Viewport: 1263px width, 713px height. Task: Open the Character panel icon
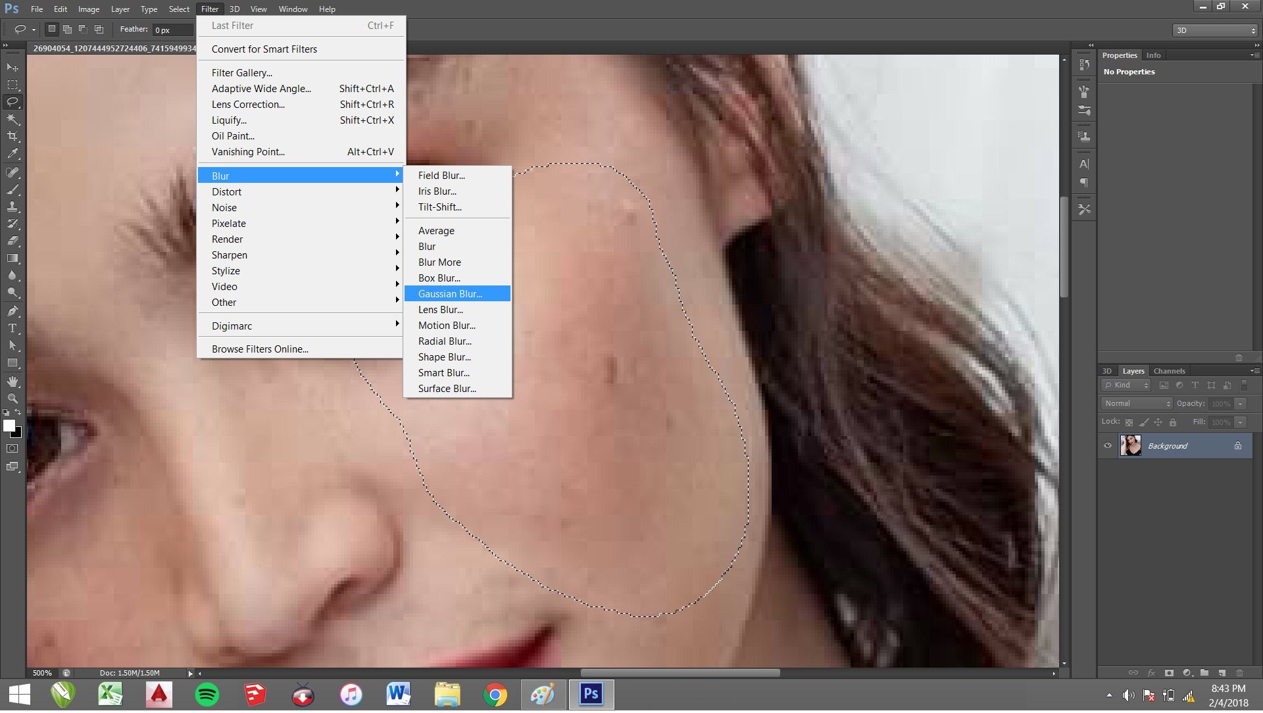[x=1084, y=164]
